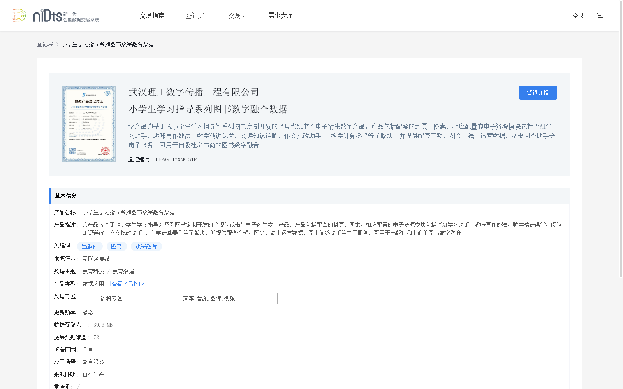Open the 登记层 navigation item

tap(195, 16)
